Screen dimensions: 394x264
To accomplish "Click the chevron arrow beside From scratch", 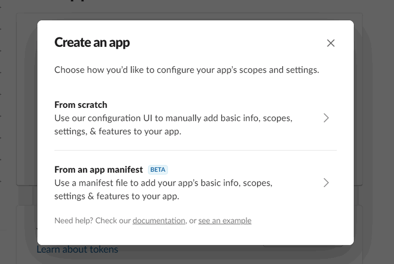I will [x=326, y=118].
